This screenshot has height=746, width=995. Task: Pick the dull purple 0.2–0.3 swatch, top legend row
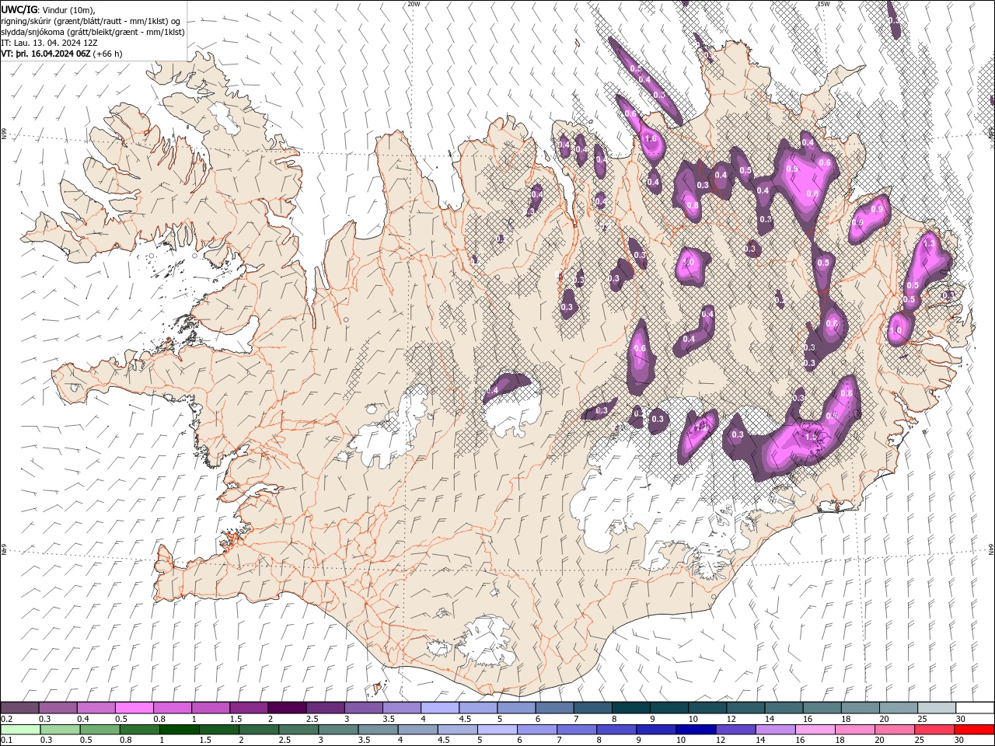(x=20, y=708)
